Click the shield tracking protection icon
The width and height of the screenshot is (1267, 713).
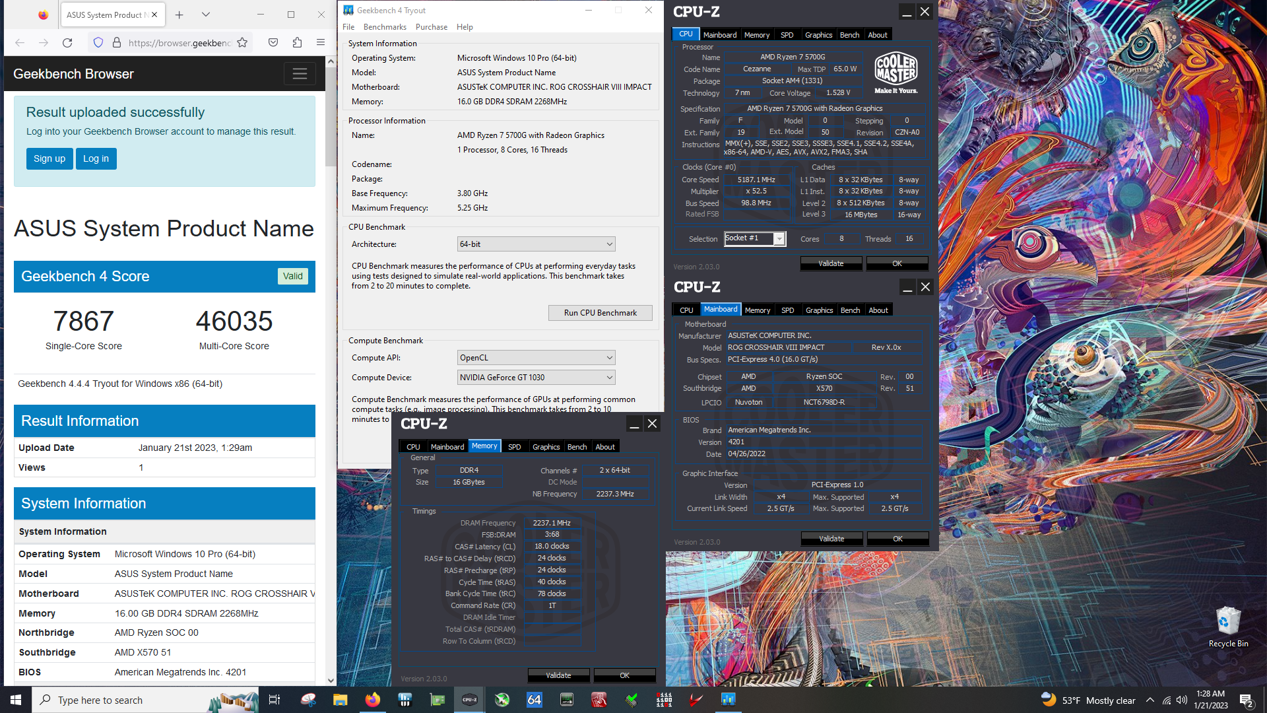[x=98, y=43]
